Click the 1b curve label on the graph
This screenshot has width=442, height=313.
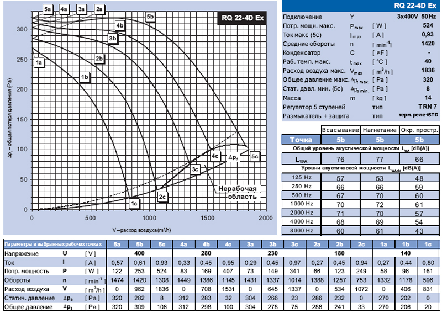[x=85, y=77]
